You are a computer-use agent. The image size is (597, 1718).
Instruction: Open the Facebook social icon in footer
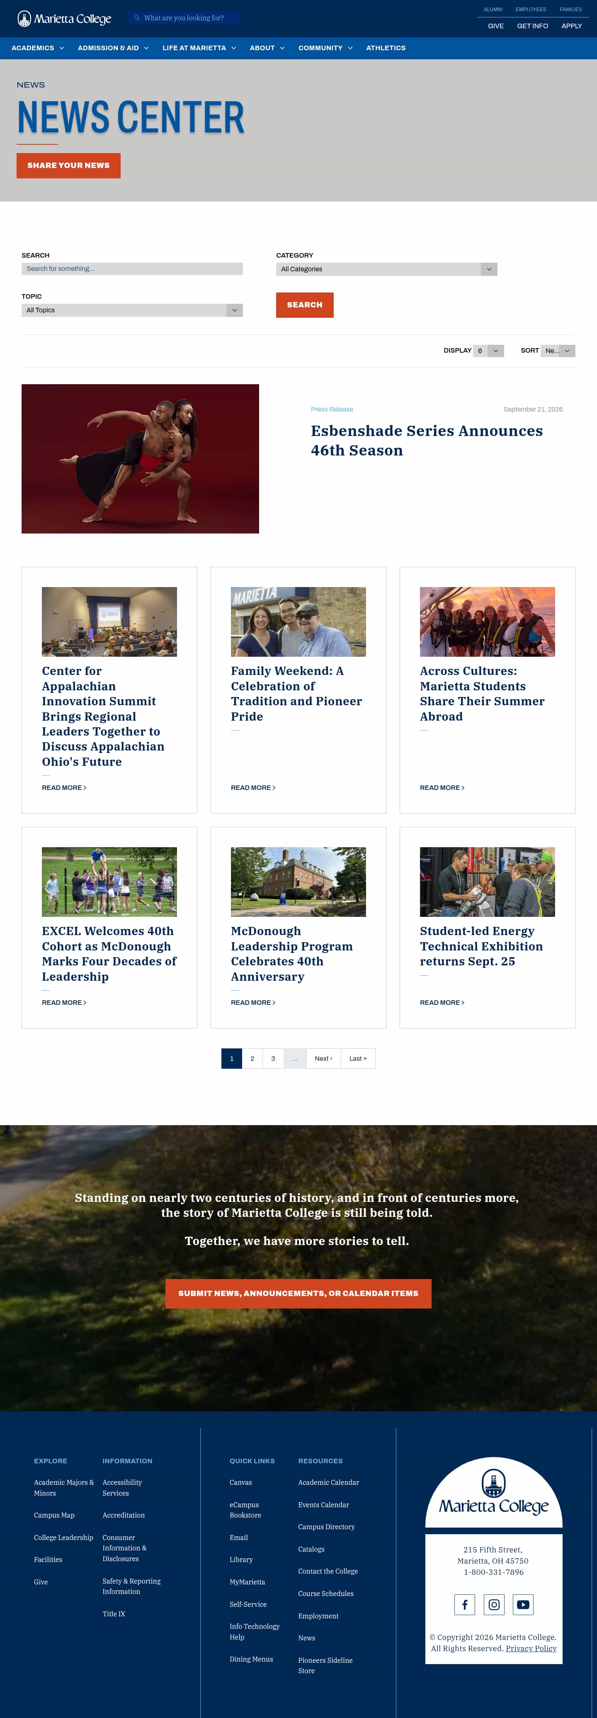click(x=464, y=1605)
